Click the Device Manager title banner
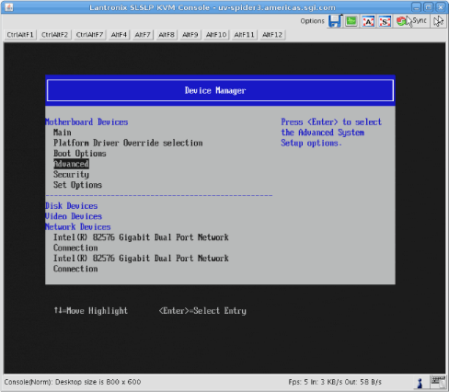Screen dimensions: 449x392 [220, 90]
